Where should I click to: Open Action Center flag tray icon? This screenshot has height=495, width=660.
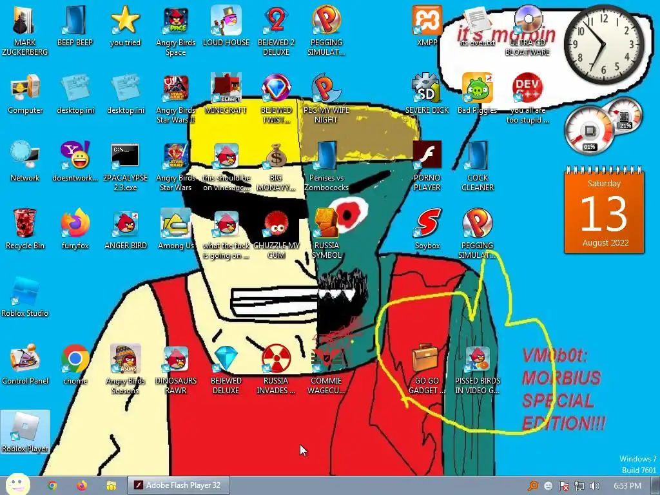click(x=563, y=486)
